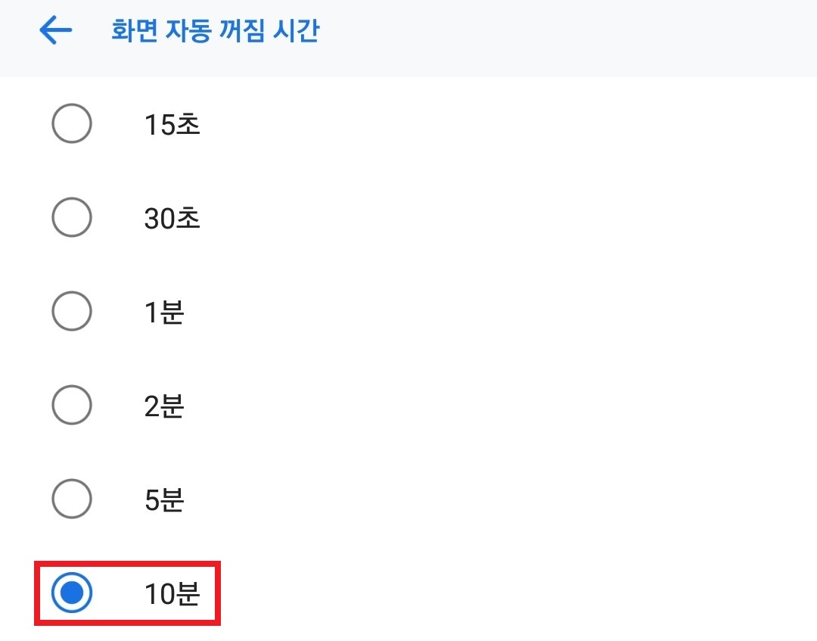Viewport: 817px width, 641px height.
Task: Navigate back using the blue arrow icon
Action: (54, 30)
